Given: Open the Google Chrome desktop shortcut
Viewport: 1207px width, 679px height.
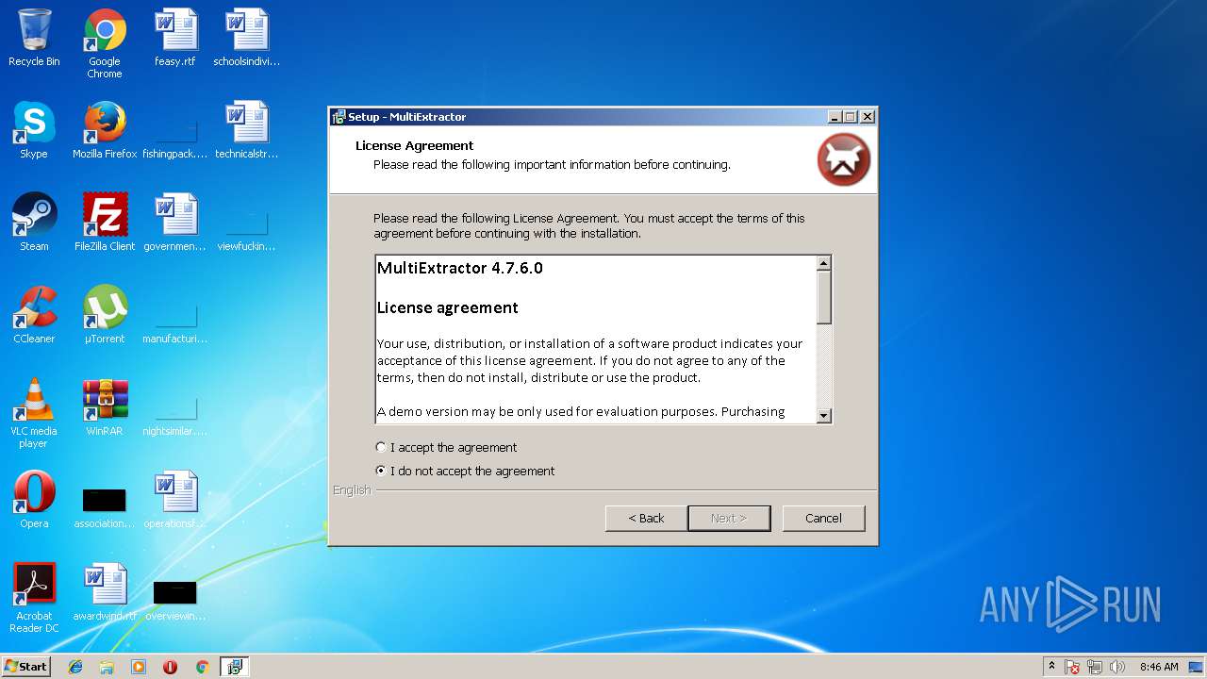Looking at the screenshot, I should 105,42.
